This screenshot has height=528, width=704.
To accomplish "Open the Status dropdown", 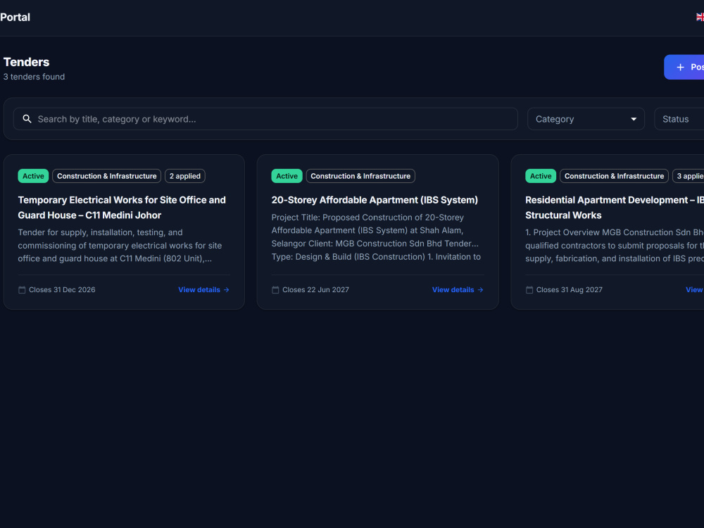I will [x=679, y=119].
